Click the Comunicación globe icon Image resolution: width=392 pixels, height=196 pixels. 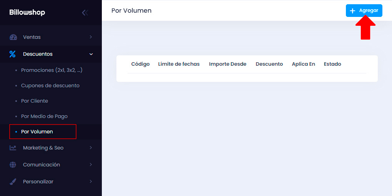pyautogui.click(x=13, y=165)
